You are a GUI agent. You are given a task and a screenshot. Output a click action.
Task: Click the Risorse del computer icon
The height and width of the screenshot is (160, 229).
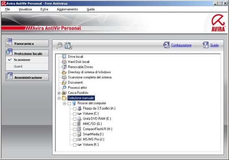(x=74, y=103)
